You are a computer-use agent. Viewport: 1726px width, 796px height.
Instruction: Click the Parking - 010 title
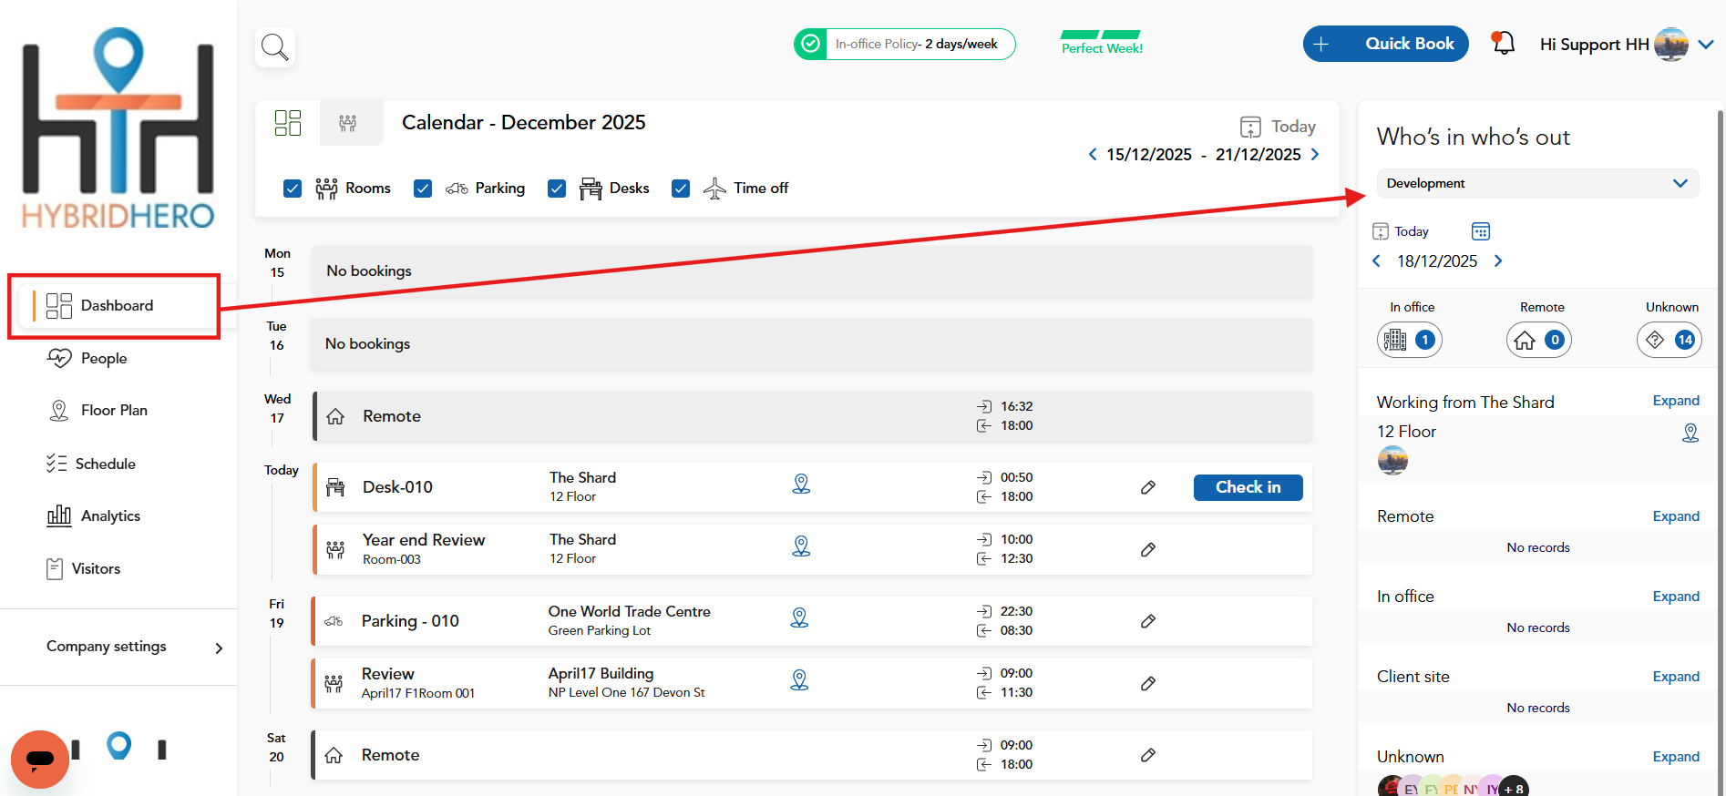pyautogui.click(x=410, y=621)
